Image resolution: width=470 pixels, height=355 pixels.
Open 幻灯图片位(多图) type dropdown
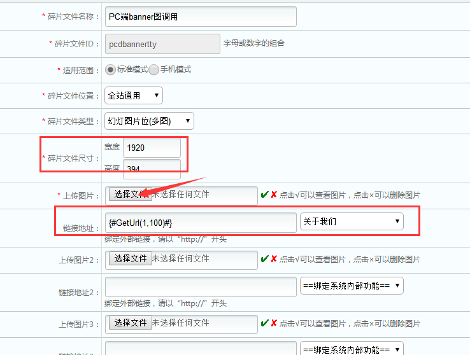click(149, 121)
